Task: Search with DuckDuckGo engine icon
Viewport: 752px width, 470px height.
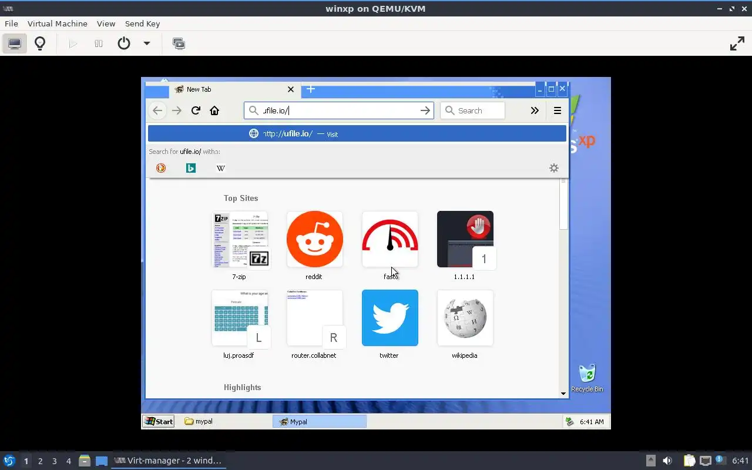Action: 161,168
